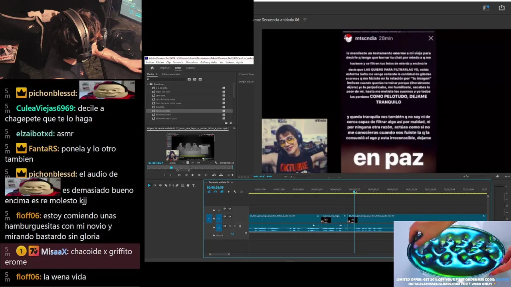The image size is (511, 287).
Task: Search effects in the Efectos search field
Action: 166,79
